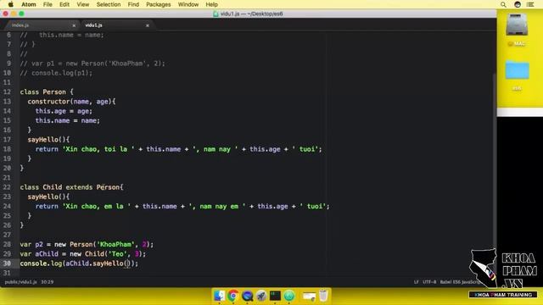Click the commented 'console.log(p1);' line

[x=56, y=73]
